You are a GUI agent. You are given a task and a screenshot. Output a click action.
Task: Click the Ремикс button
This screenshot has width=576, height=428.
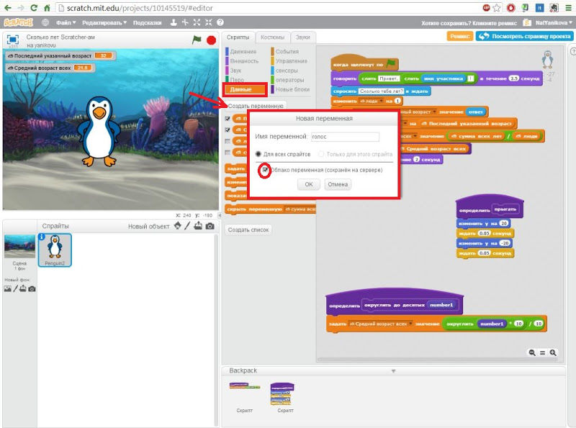[x=459, y=36]
